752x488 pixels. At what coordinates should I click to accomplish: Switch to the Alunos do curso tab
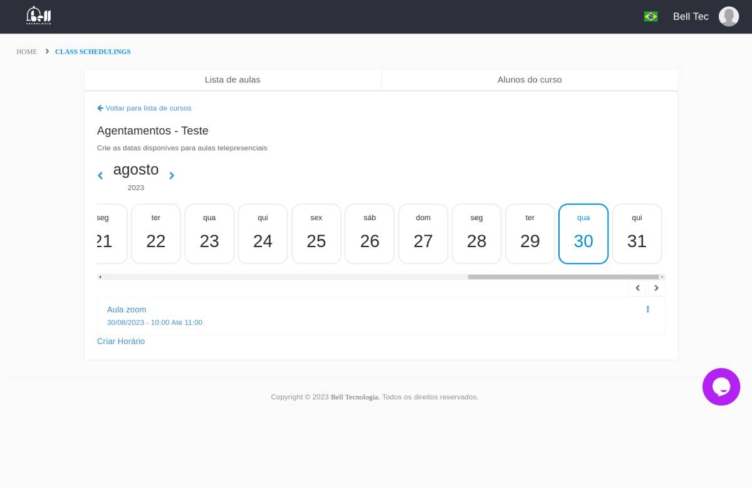coord(530,80)
